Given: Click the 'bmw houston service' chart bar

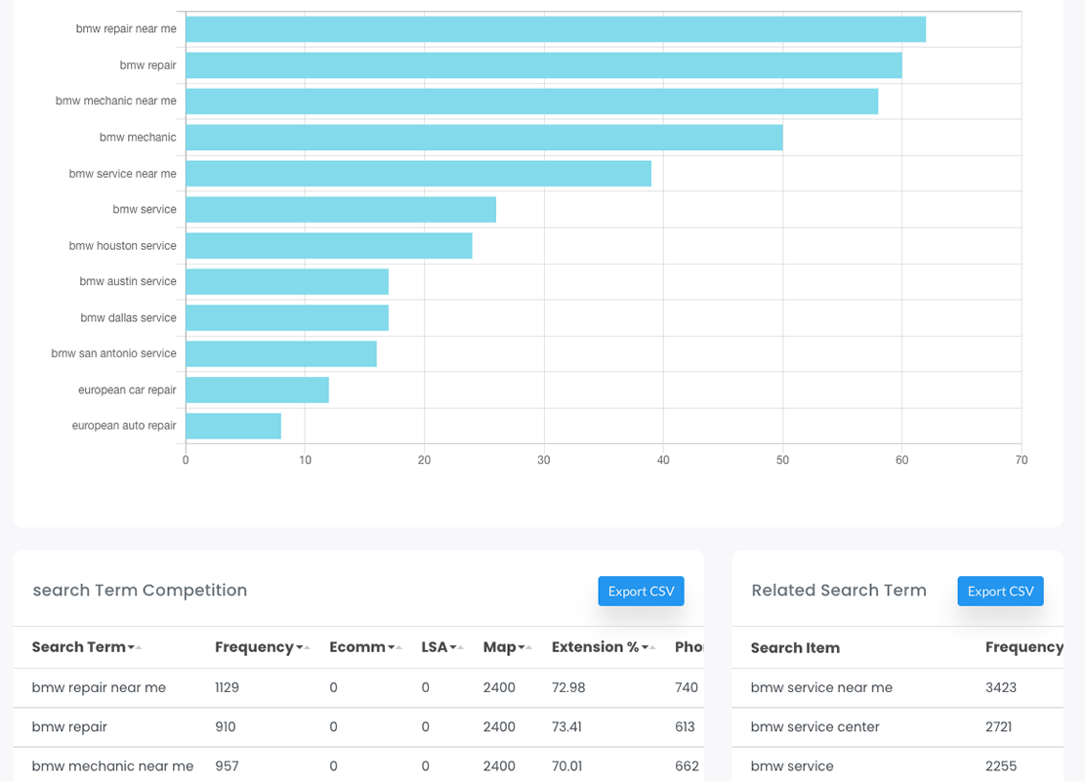Looking at the screenshot, I should (x=329, y=246).
